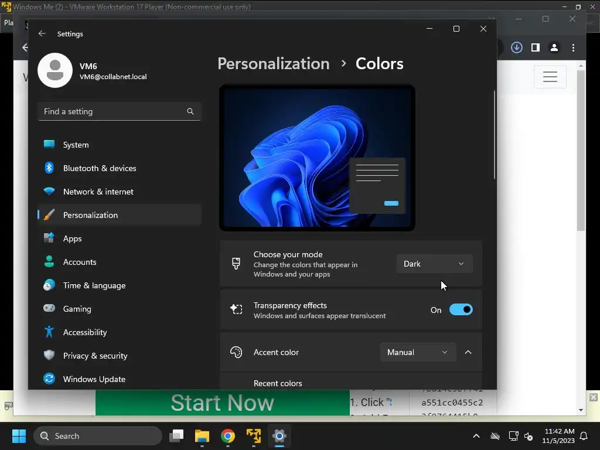Close the ad with the X icon
Screen dimensions: 600x450
(593, 397)
